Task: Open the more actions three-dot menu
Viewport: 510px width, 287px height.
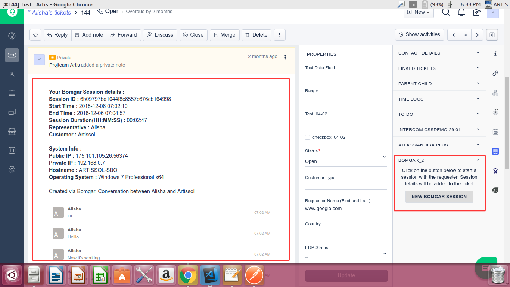Action: 280,35
